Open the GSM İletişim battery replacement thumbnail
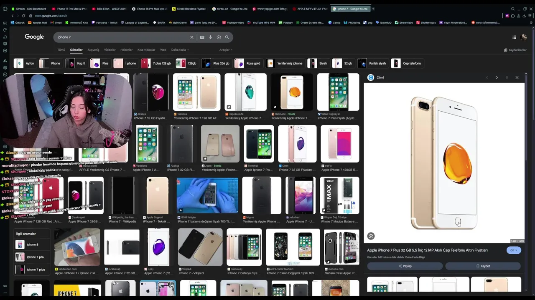The width and height of the screenshot is (535, 300). [x=207, y=195]
